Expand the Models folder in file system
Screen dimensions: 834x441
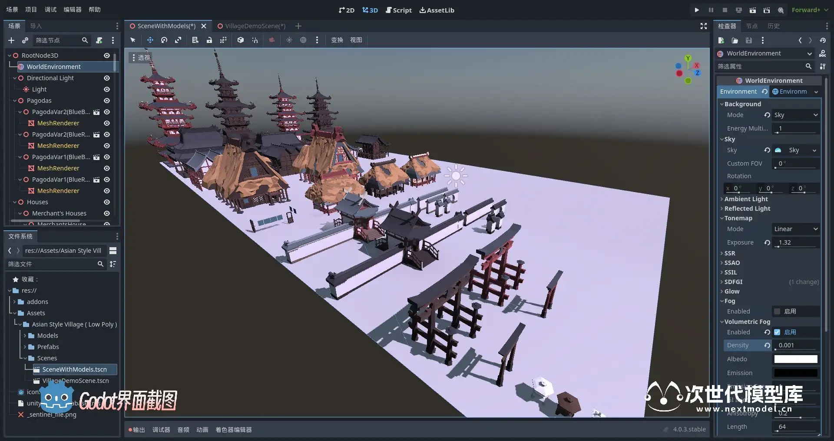(x=25, y=336)
